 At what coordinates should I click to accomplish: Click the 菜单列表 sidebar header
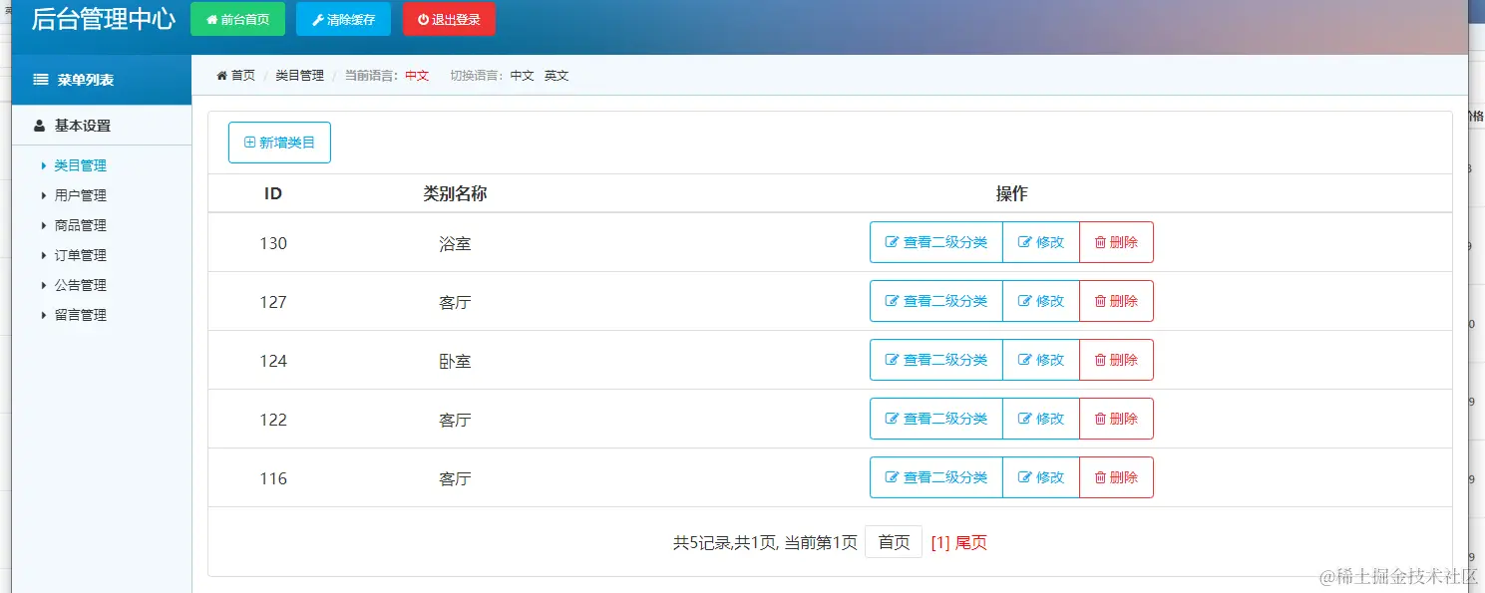pos(102,80)
